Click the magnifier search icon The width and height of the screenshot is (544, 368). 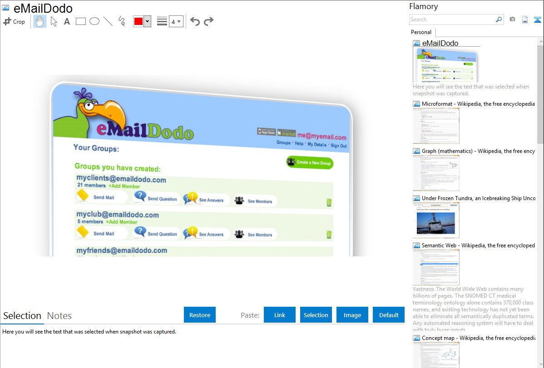tap(499, 20)
